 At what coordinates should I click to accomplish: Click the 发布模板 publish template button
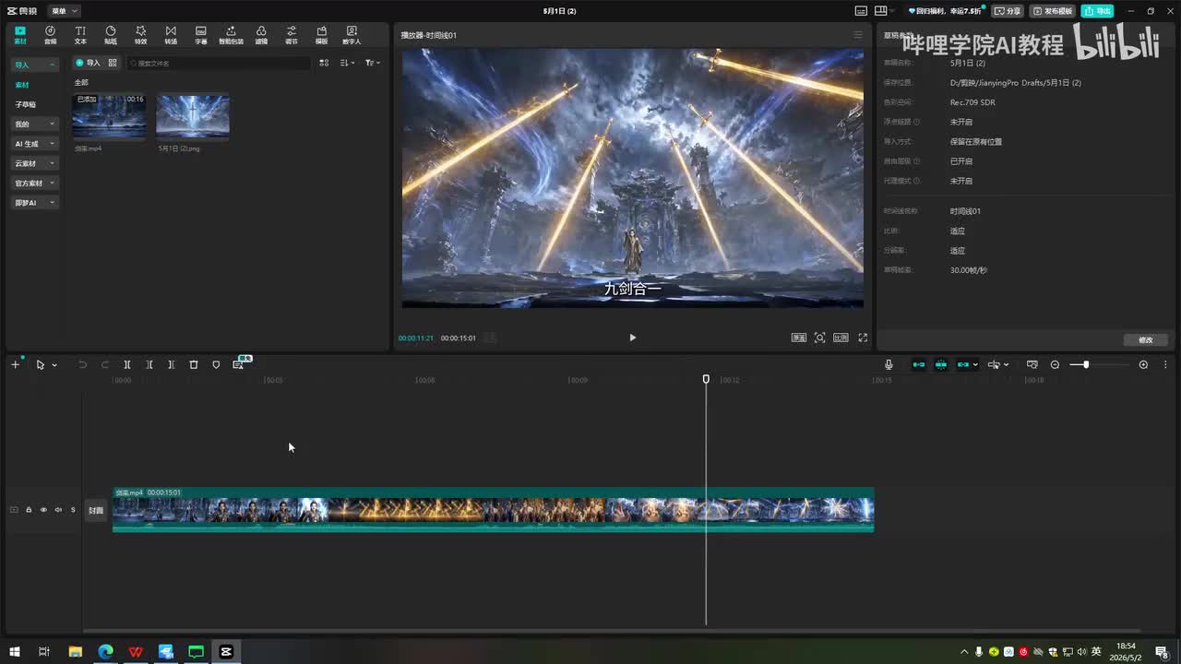click(x=1054, y=11)
